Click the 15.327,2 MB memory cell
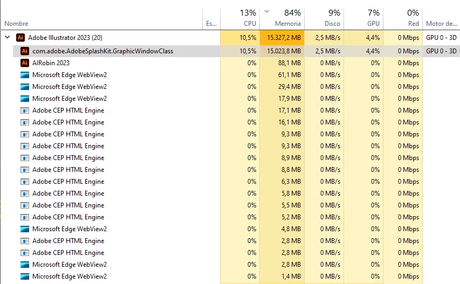 coord(282,38)
